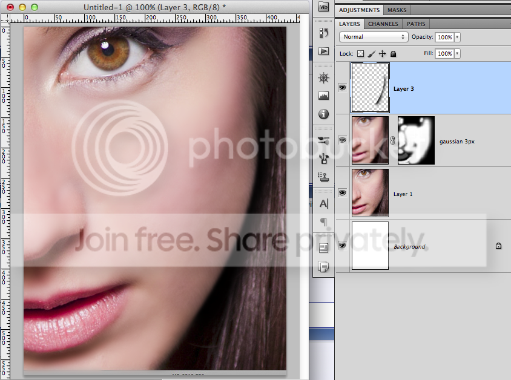The width and height of the screenshot is (511, 380).
Task: Open the Character panel
Action: coord(323,203)
